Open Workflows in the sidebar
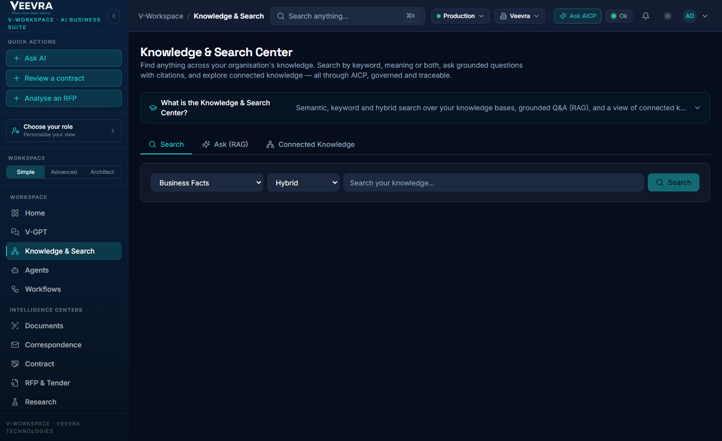The height and width of the screenshot is (441, 722). 64,289
